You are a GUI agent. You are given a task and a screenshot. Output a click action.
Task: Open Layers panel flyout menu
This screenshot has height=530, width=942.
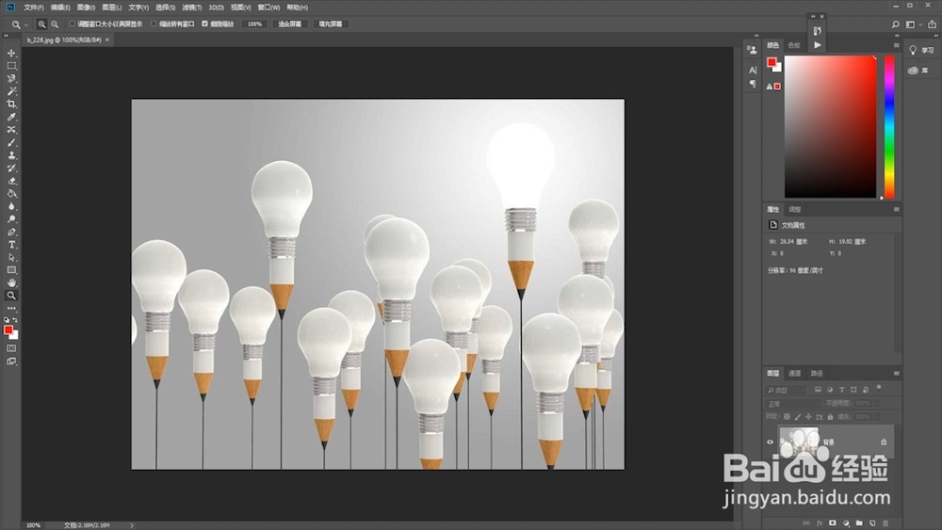click(897, 374)
